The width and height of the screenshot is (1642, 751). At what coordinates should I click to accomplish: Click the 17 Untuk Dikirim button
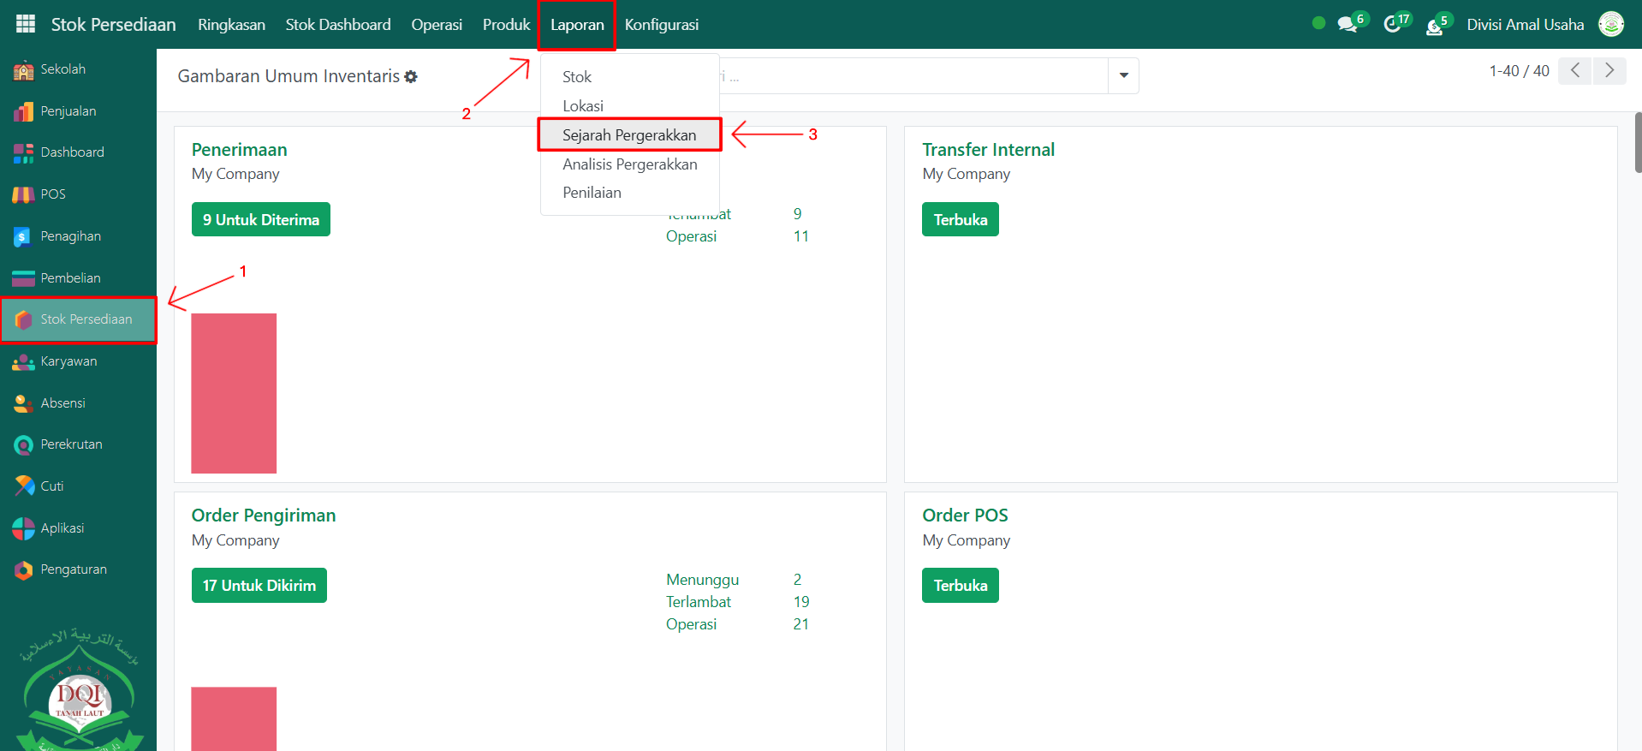[x=259, y=586]
